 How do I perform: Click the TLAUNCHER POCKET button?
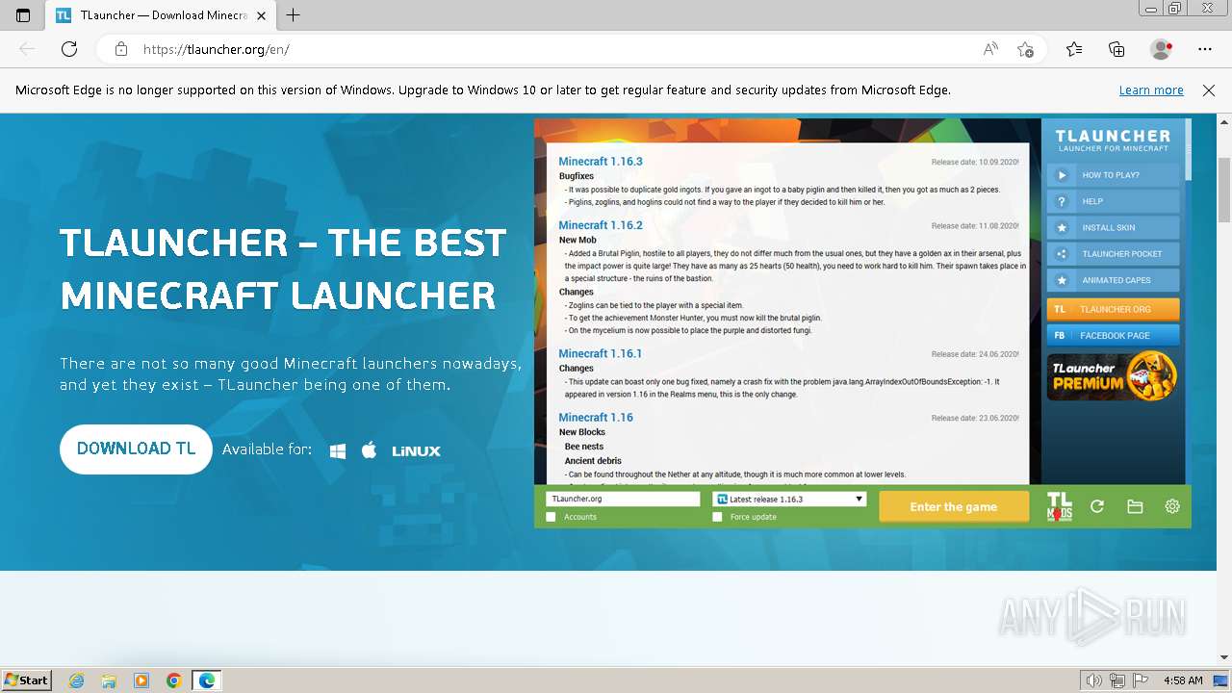coord(1113,254)
